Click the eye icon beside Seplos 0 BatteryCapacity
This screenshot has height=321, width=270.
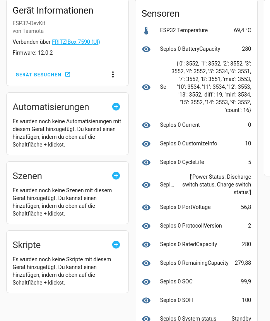point(146,49)
